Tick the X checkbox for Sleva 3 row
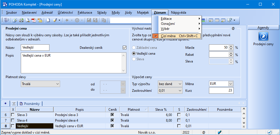 (x=12, y=115)
